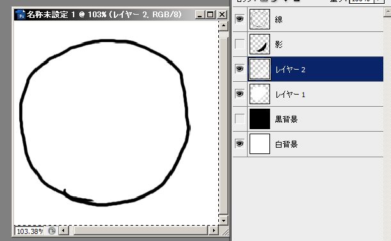Select the black 黒背景 layer thumbnail
The height and width of the screenshot is (241, 391).
(260, 119)
